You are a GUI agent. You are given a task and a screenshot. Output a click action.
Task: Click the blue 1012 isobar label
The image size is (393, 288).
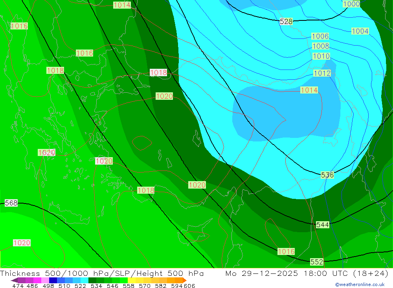[322, 73]
